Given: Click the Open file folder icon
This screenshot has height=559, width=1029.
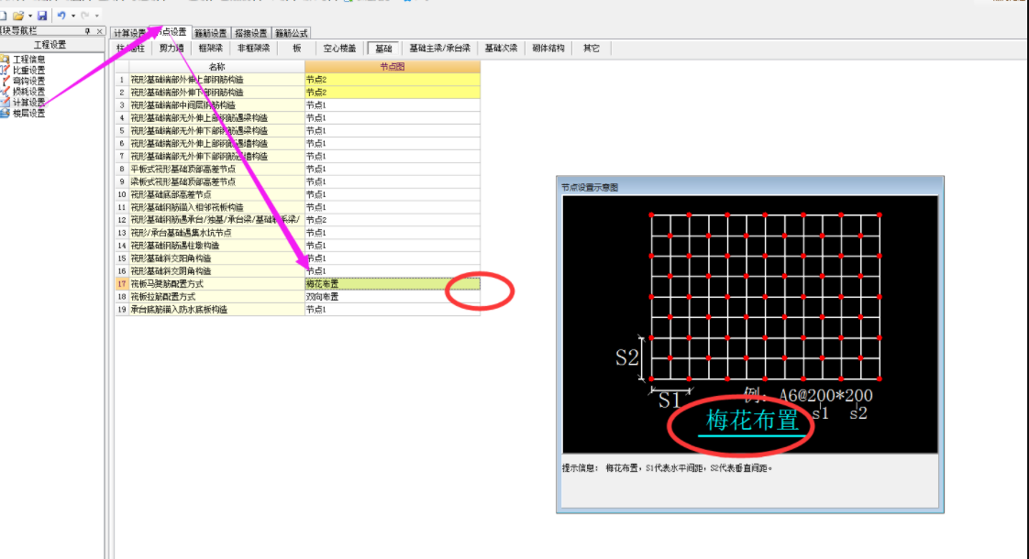Looking at the screenshot, I should (18, 15).
